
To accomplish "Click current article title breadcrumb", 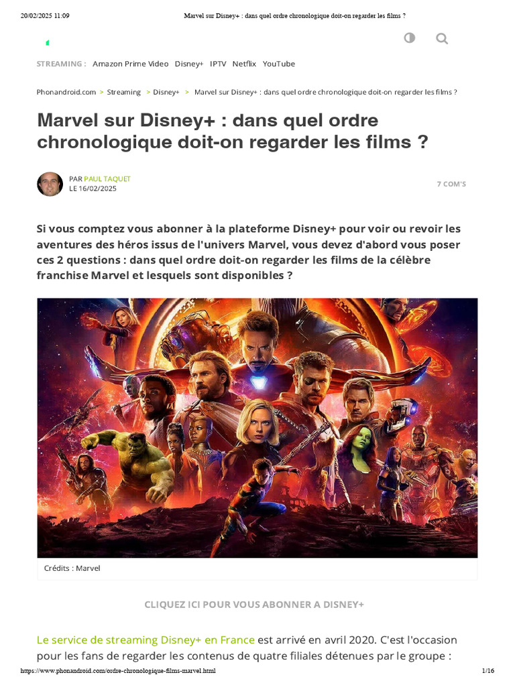I will [x=326, y=92].
